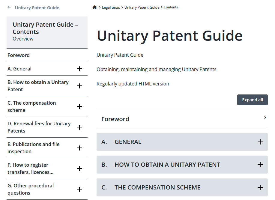The image size is (275, 200).
Task: Expand sidebar E. Publications and file inspection
Action: click(x=79, y=148)
